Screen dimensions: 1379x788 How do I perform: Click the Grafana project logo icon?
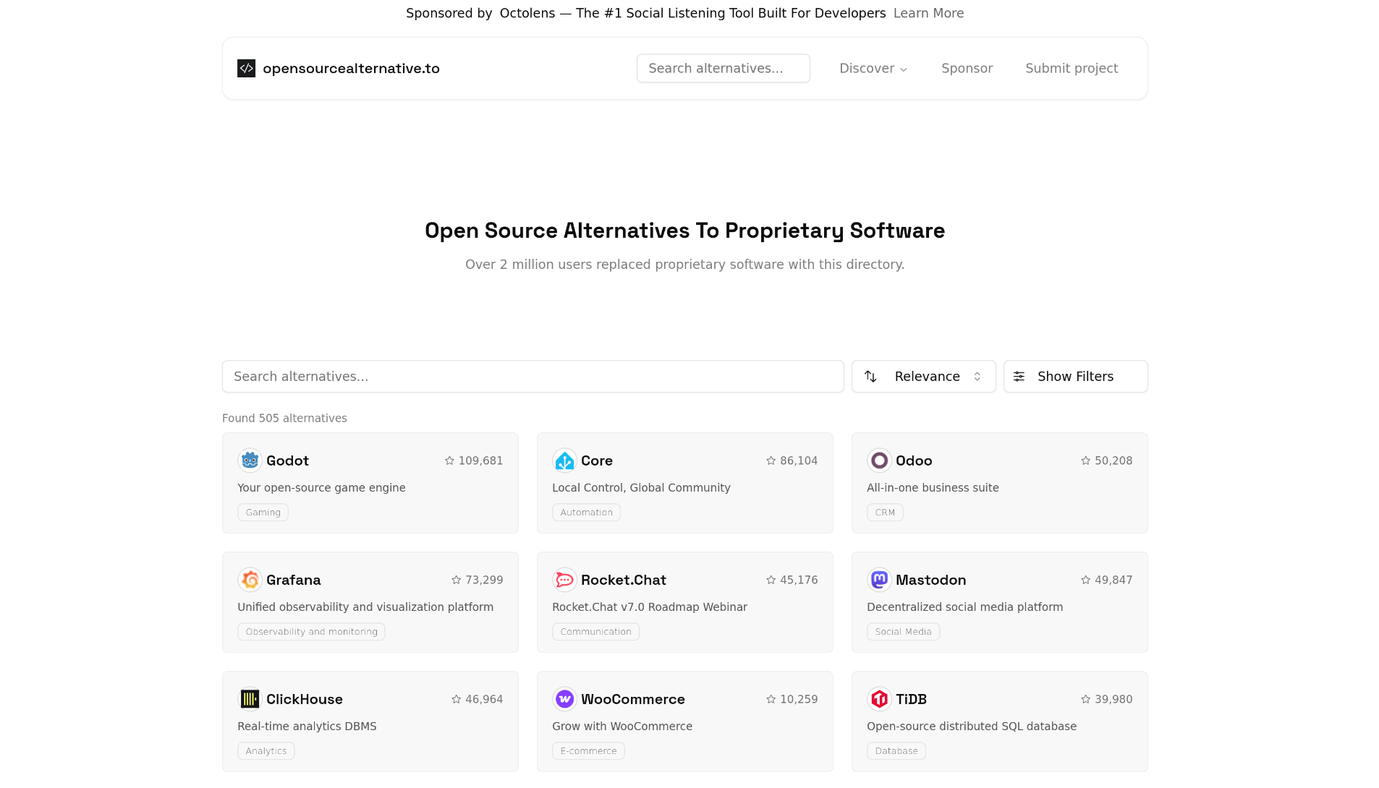pos(250,580)
